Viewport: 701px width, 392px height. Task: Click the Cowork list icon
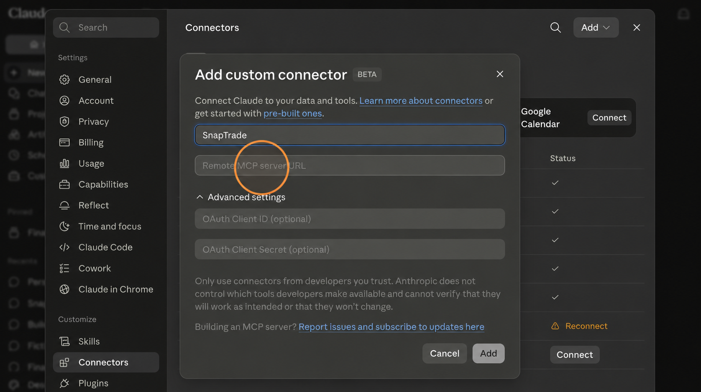pos(64,268)
